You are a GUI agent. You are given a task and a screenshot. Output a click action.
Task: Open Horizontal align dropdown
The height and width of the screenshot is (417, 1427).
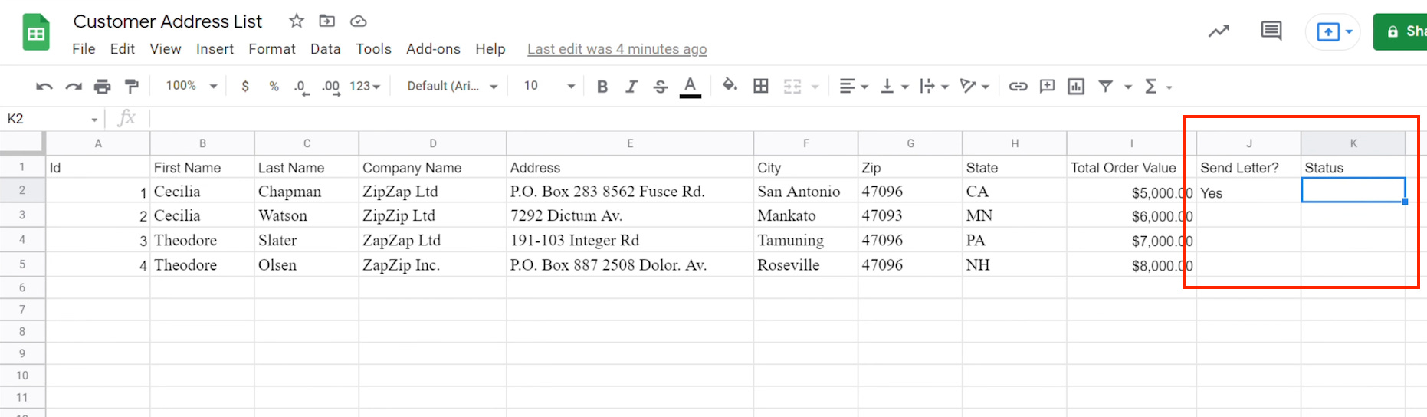(x=854, y=87)
